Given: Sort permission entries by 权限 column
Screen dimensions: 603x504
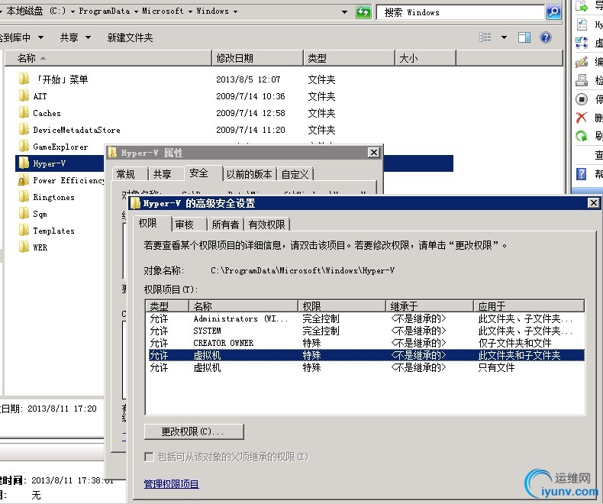Looking at the screenshot, I should click(341, 306).
